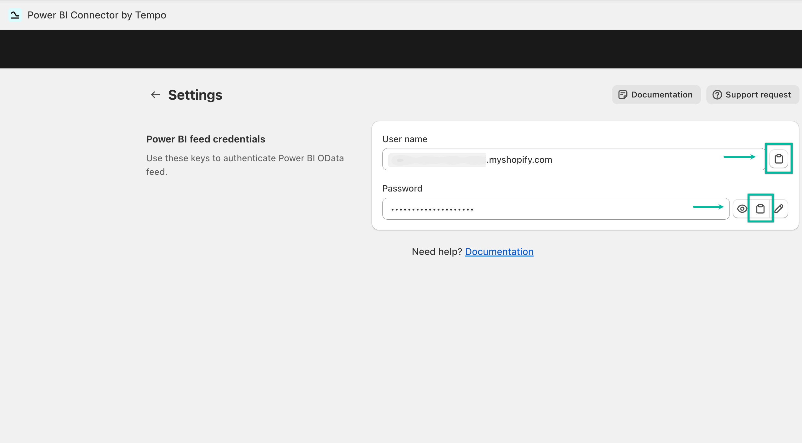Click the .myshopify.com text in user name

pyautogui.click(x=519, y=160)
